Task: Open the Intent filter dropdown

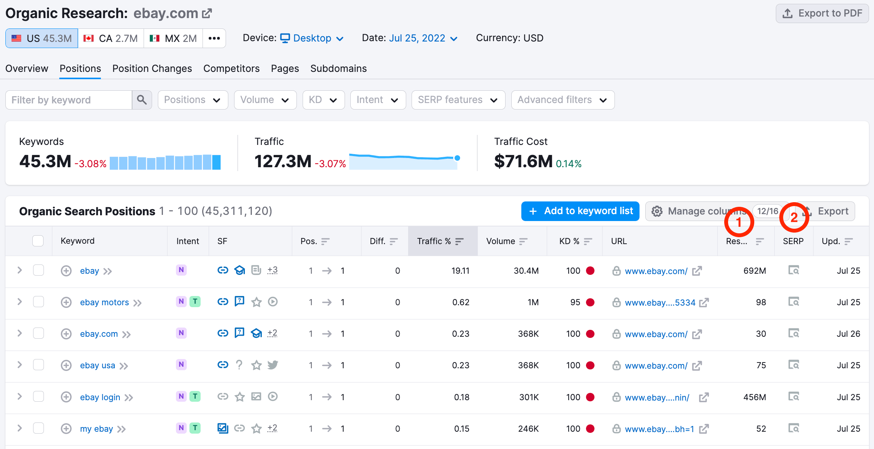Action: [x=378, y=100]
